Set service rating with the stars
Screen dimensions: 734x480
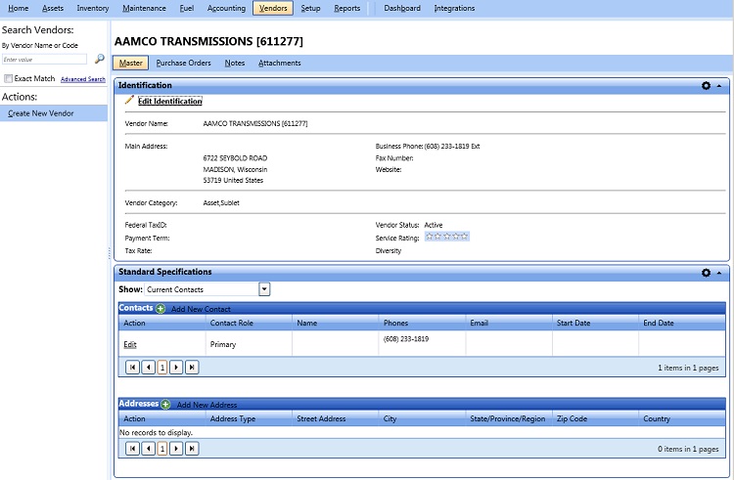coord(446,237)
